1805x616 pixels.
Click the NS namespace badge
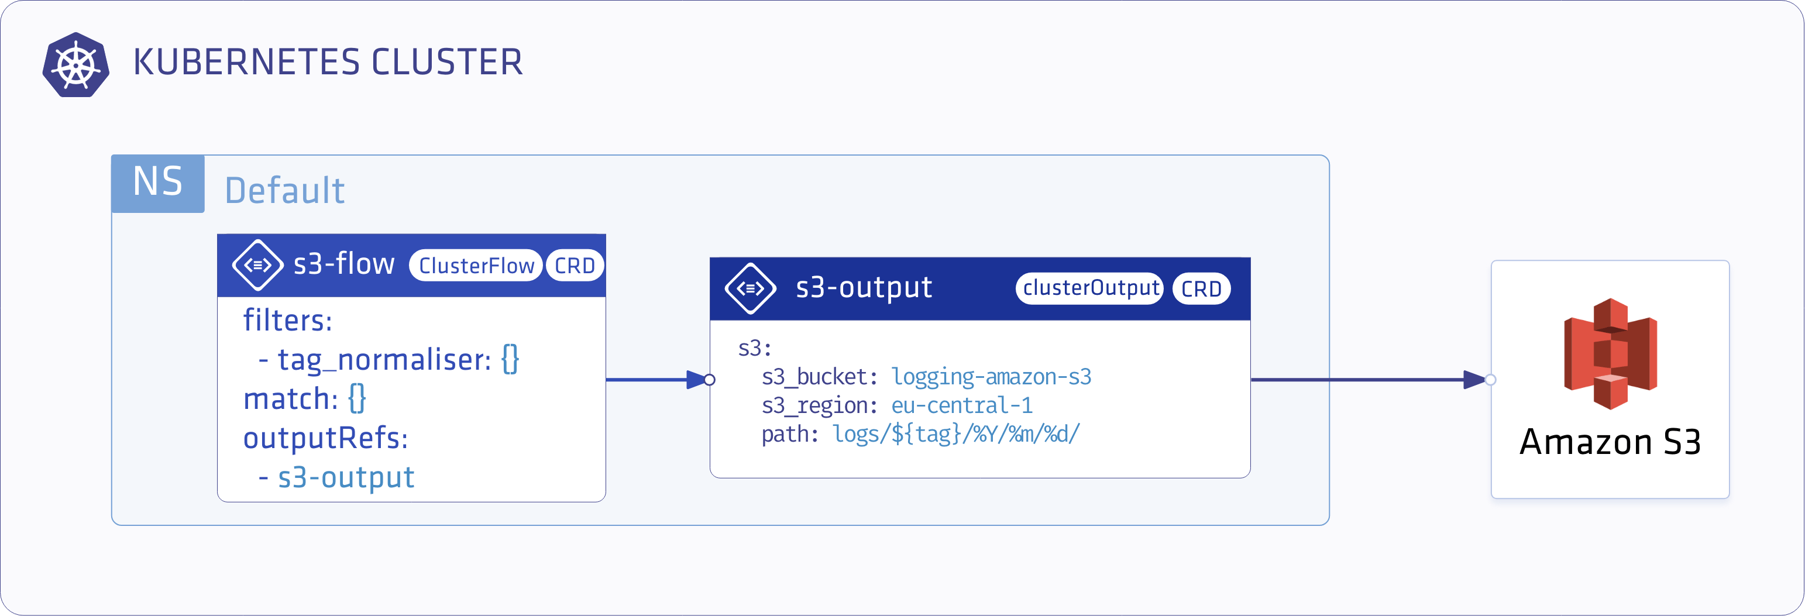pos(157,183)
